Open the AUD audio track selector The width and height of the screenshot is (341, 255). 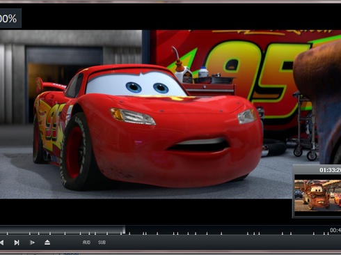pos(86,242)
